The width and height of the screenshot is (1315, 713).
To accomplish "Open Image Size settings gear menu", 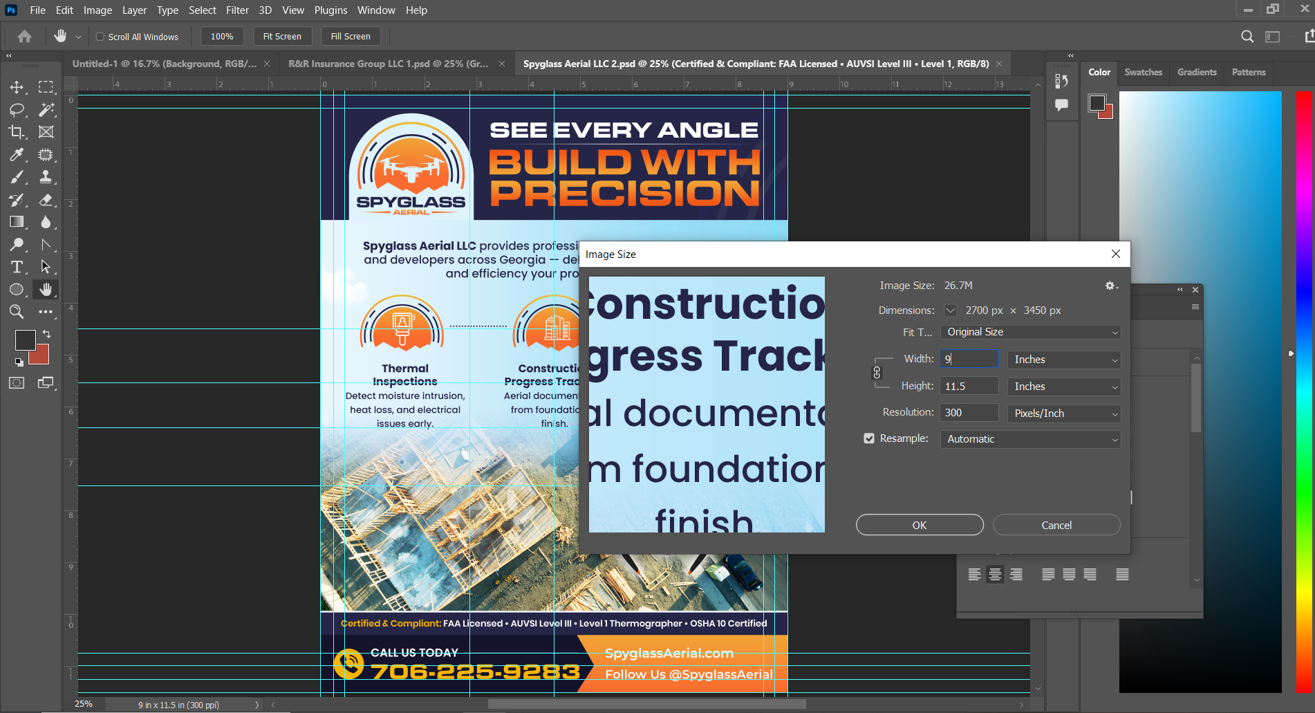I will 1111,286.
